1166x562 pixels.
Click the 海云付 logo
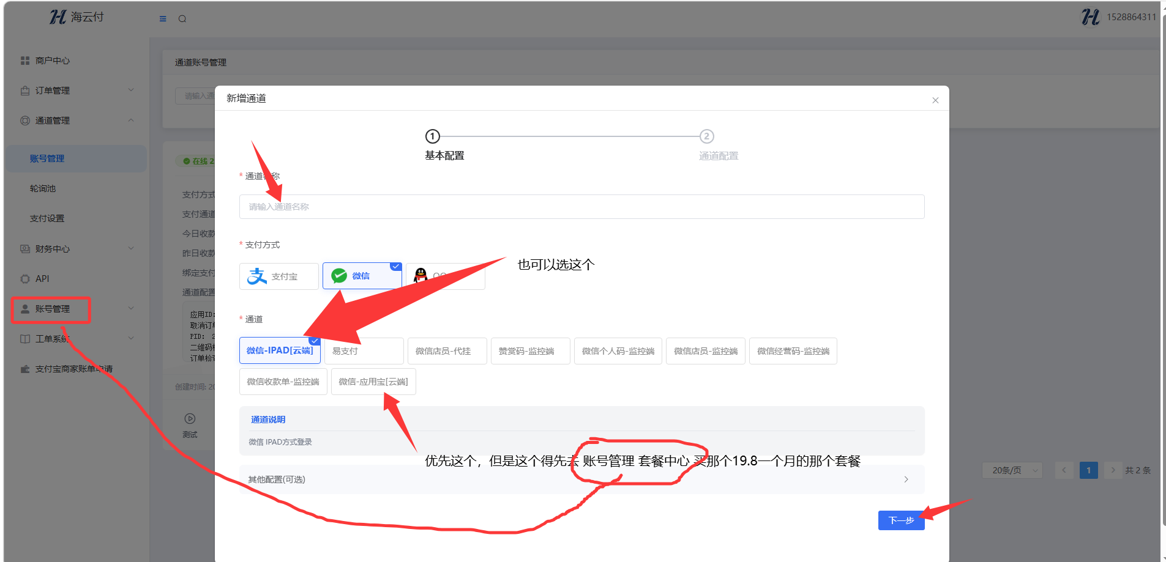tap(77, 17)
